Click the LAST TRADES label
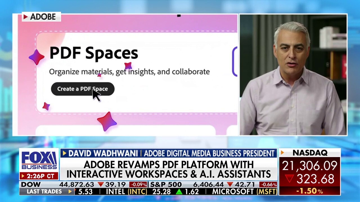 (44, 192)
